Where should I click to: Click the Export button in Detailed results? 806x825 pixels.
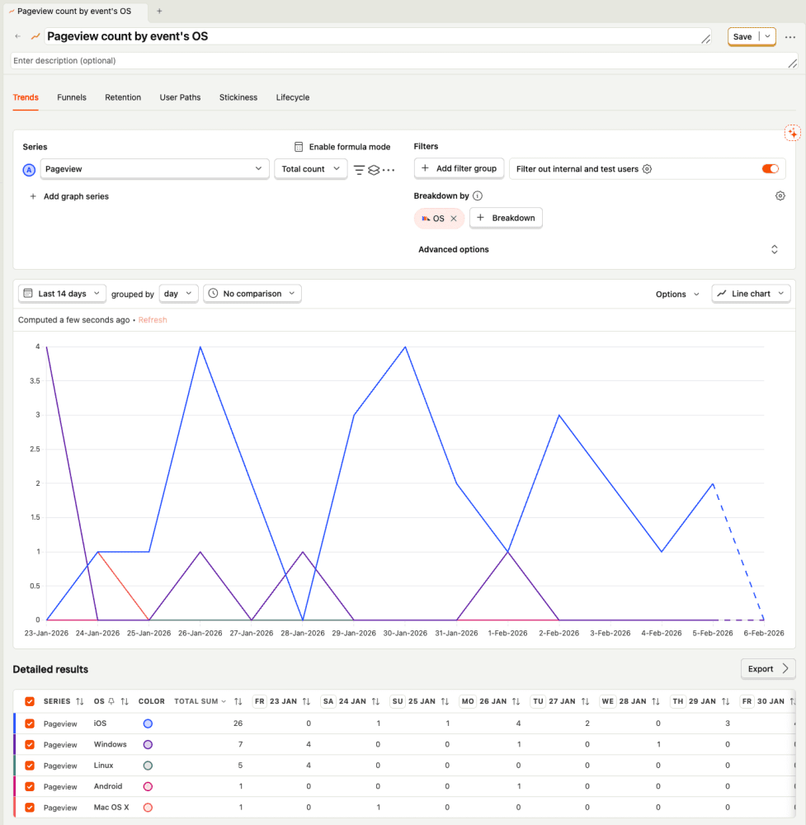(x=766, y=669)
